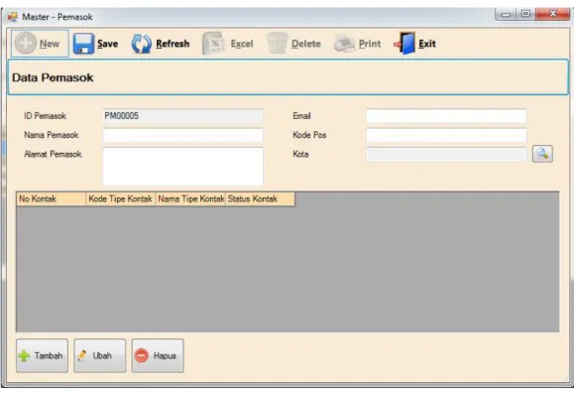
Task: Sort by No Kontak column header
Action: tap(52, 199)
